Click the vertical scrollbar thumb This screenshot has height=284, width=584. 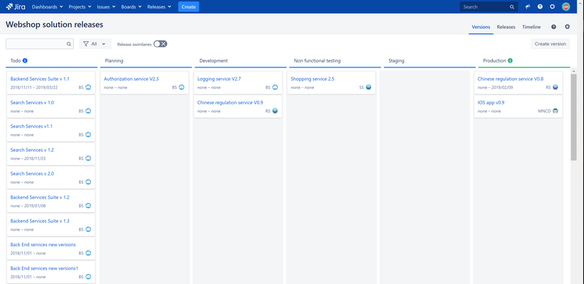pos(573,116)
